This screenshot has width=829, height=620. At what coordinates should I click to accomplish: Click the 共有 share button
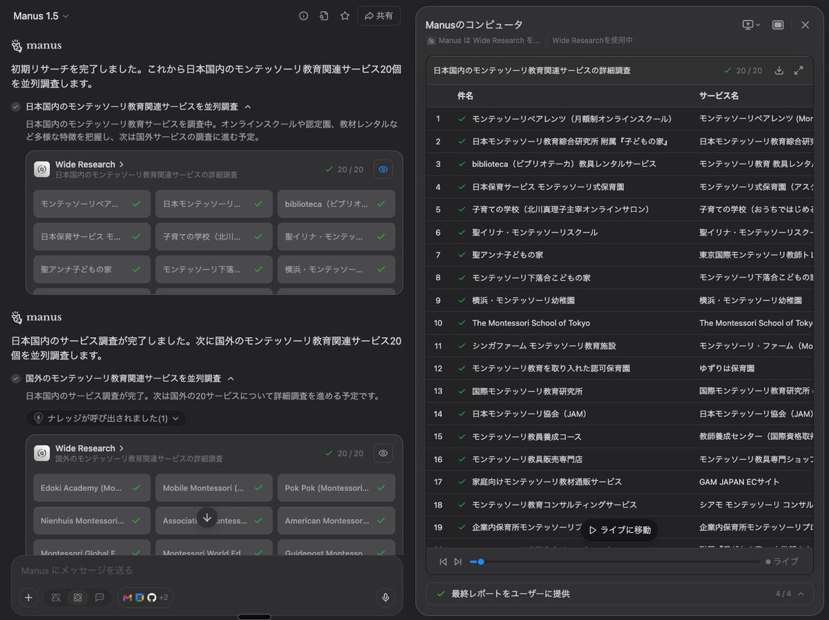coord(379,16)
